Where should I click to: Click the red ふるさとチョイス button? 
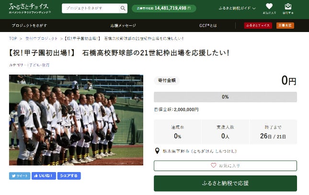click(x=258, y=25)
